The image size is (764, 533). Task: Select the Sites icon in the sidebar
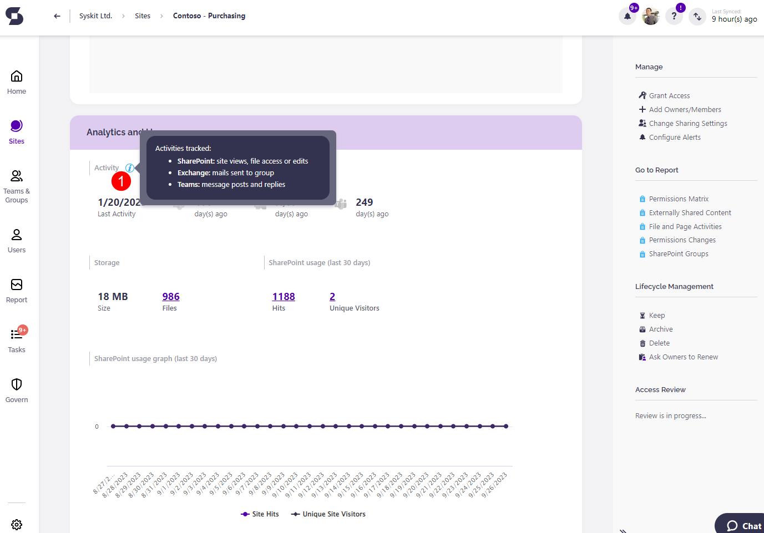click(x=16, y=130)
